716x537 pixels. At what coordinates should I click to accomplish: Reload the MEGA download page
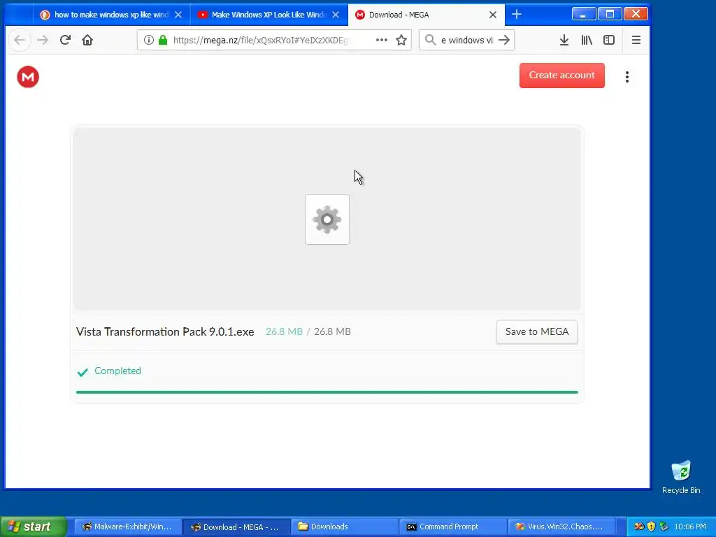(65, 40)
